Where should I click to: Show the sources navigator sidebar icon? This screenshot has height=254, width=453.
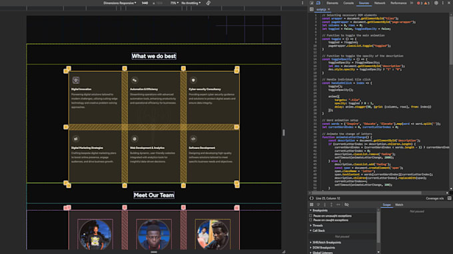(x=312, y=9)
